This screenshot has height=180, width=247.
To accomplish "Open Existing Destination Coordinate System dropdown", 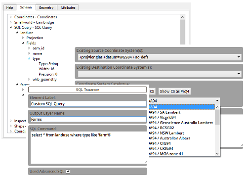I will (x=239, y=74).
